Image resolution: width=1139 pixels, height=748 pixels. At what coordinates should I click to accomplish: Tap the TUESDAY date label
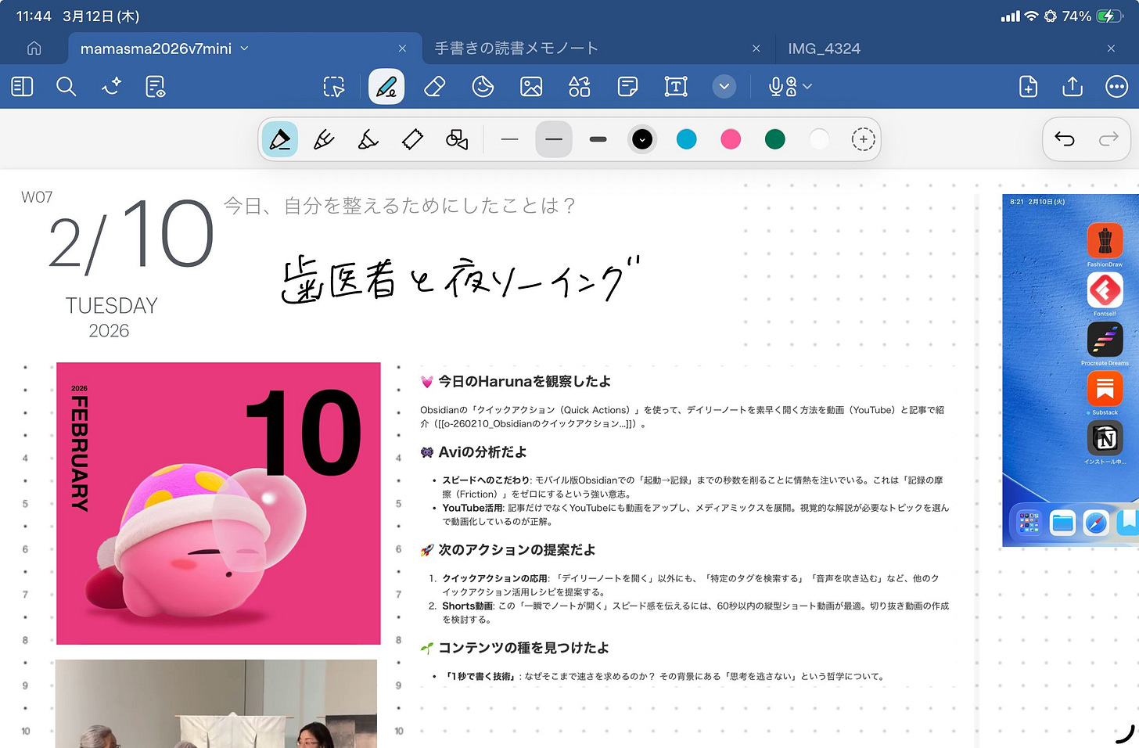click(111, 305)
